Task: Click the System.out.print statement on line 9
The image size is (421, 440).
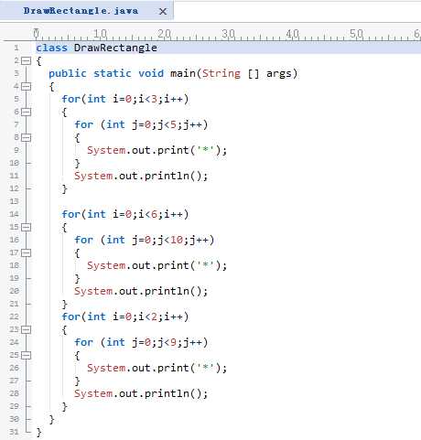Action: [x=157, y=150]
